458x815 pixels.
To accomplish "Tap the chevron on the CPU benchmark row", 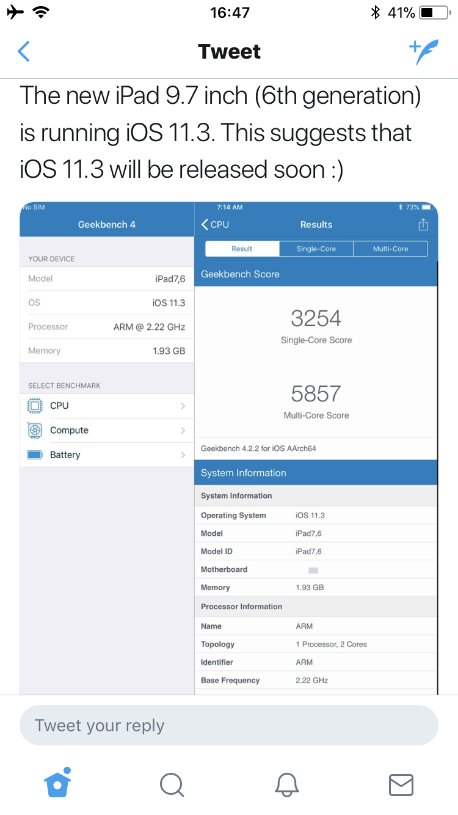I will coord(183,406).
